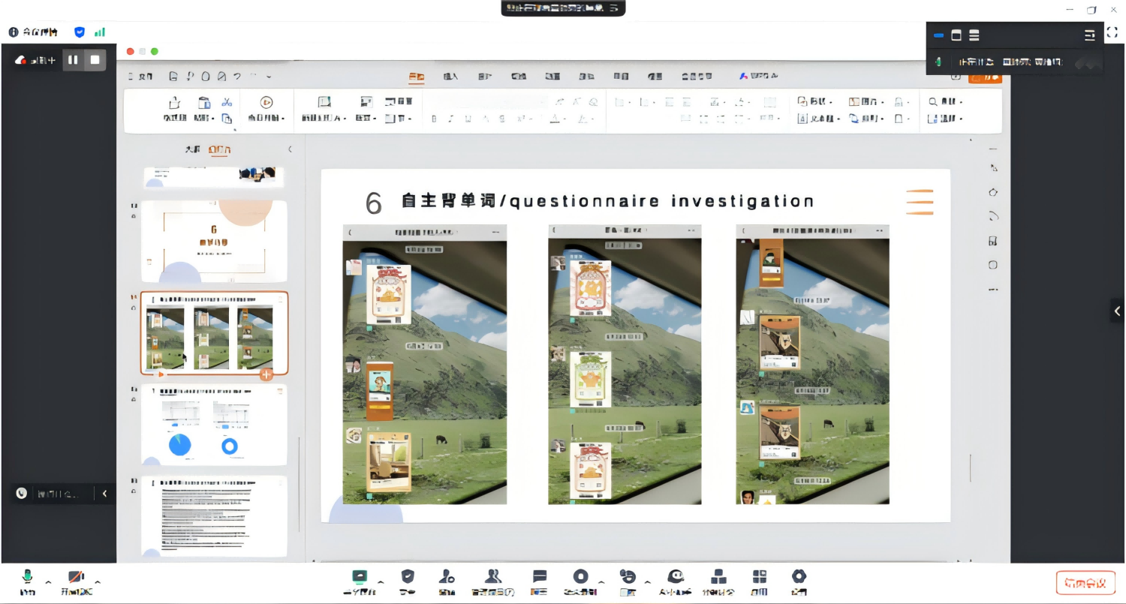Expand the collapsed right side panel arrow
Screen dimensions: 1126x604
coord(1117,311)
